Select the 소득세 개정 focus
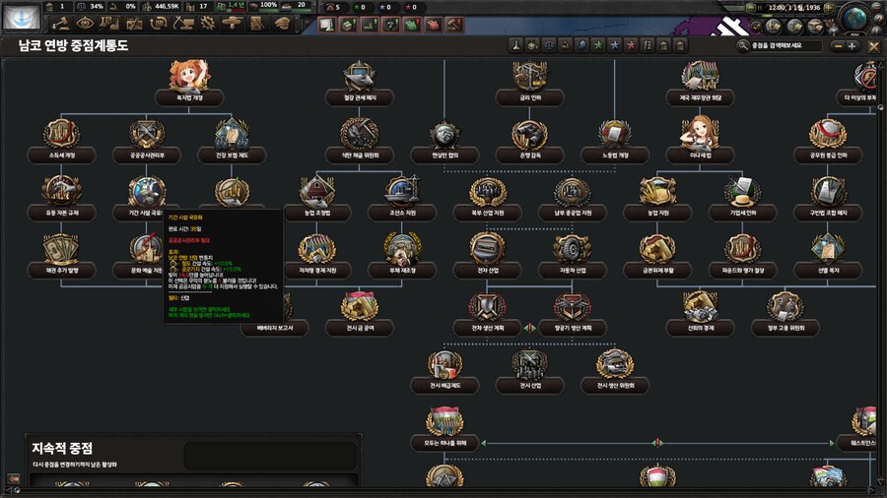This screenshot has width=887, height=498. tap(61, 135)
